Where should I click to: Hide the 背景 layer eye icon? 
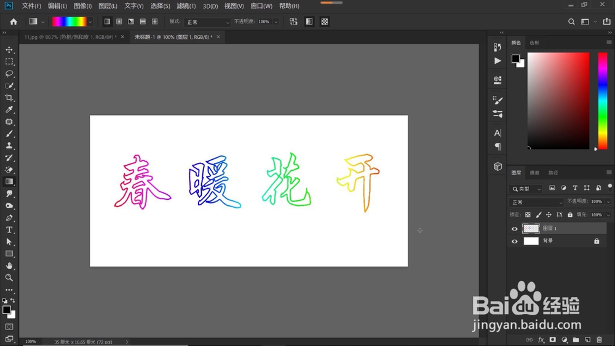pyautogui.click(x=515, y=242)
